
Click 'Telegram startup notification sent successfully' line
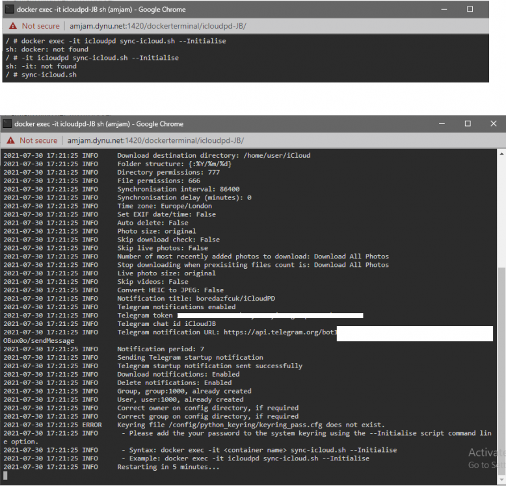pyautogui.click(x=210, y=366)
